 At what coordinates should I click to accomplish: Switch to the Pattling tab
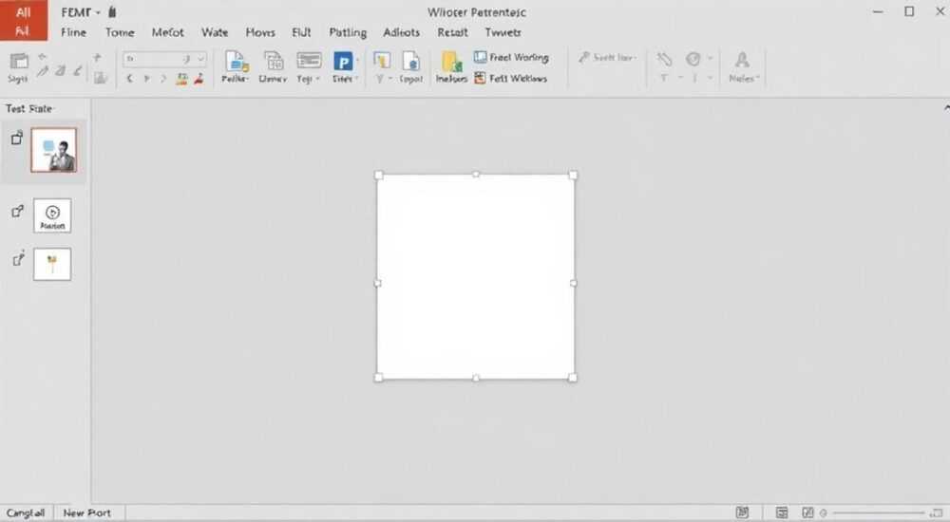pyautogui.click(x=348, y=32)
